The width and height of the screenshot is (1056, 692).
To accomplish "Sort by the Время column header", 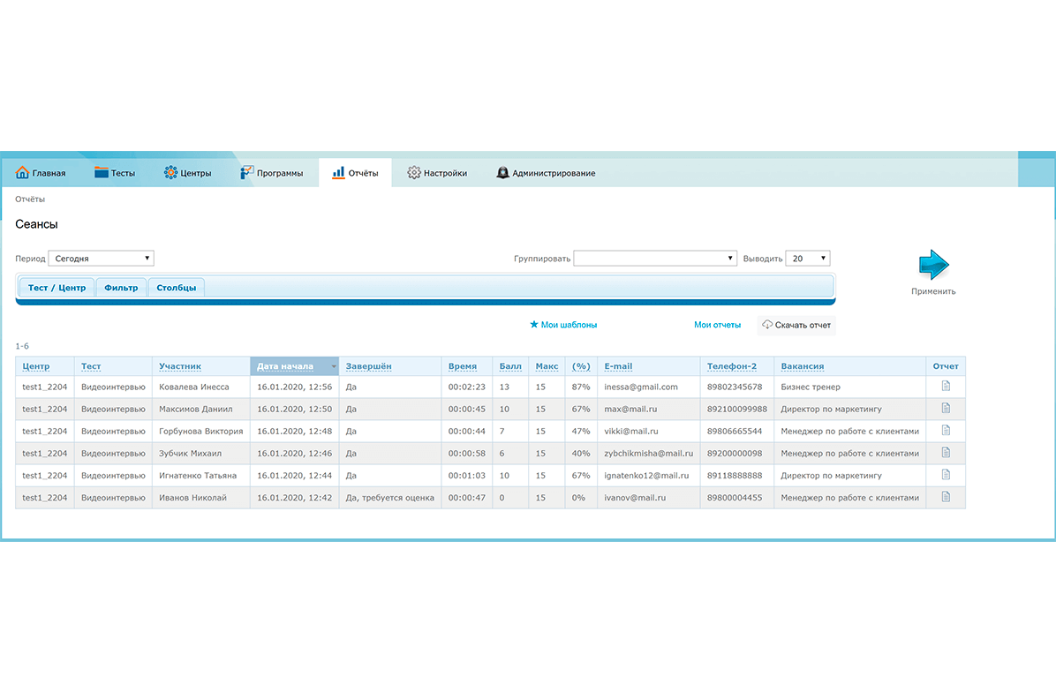I will 463,366.
